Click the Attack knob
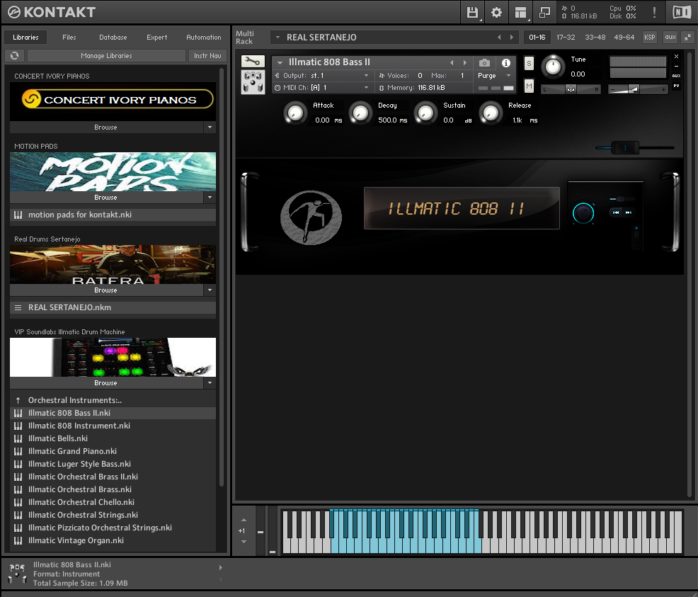Image resolution: width=698 pixels, height=597 pixels. [x=295, y=113]
